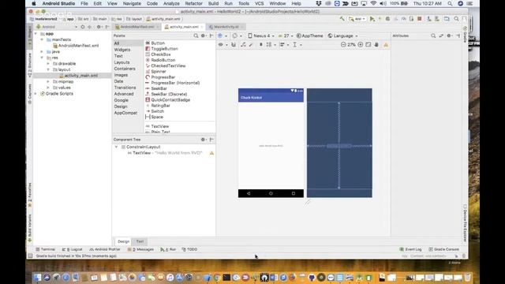The height and width of the screenshot is (284, 505).
Task: Click layout breadcrumb in navigation bar
Action: click(134, 19)
